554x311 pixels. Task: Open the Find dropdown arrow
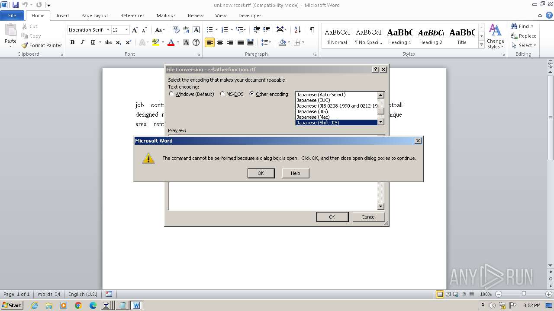(x=532, y=26)
